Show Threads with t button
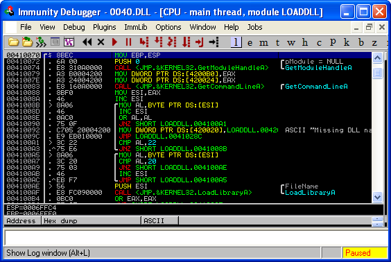Image resolution: width=391 pixels, height=262 pixels. point(277,43)
